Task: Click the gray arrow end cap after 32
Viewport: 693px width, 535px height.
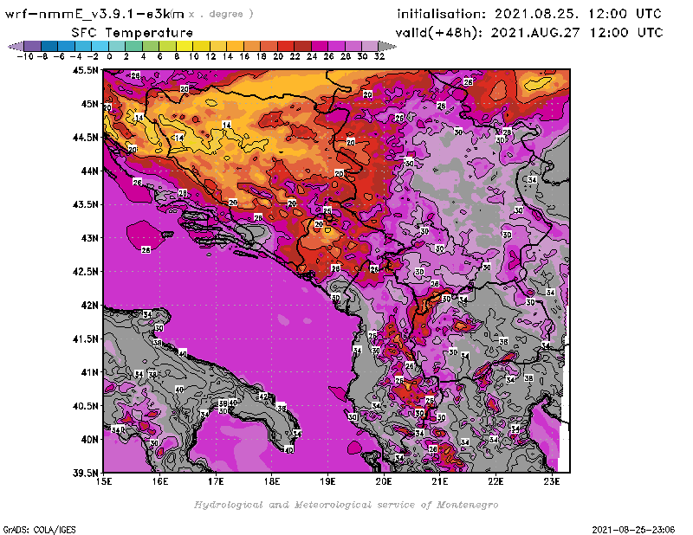Action: (387, 46)
